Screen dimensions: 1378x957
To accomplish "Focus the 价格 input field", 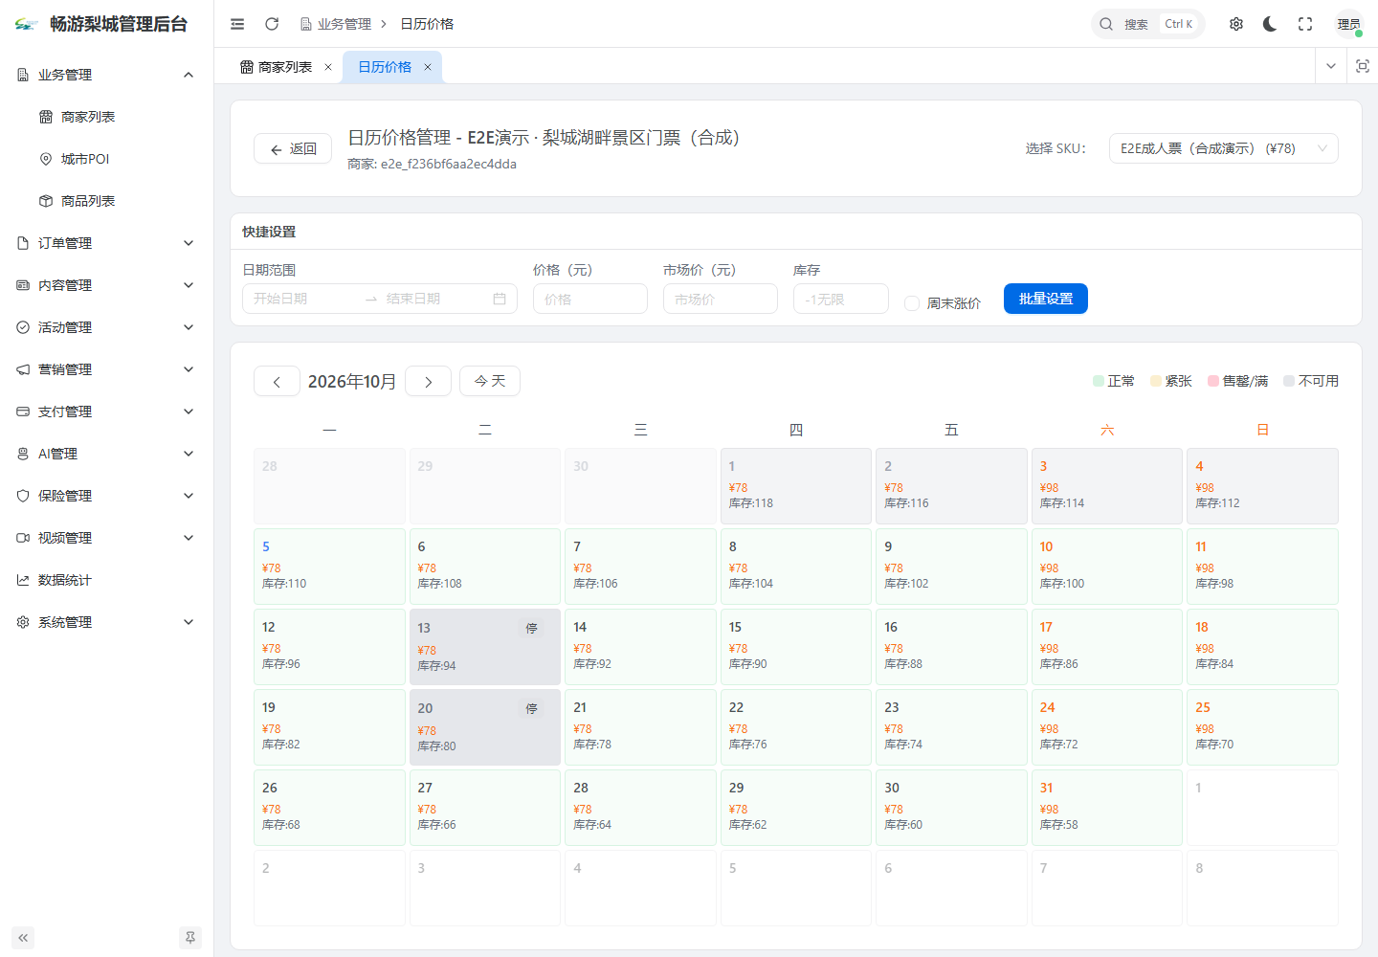I will [x=590, y=299].
